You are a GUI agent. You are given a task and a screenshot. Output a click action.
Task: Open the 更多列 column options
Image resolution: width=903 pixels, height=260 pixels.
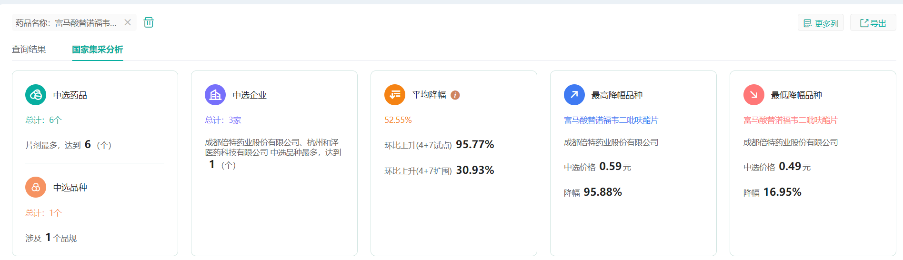(x=821, y=23)
